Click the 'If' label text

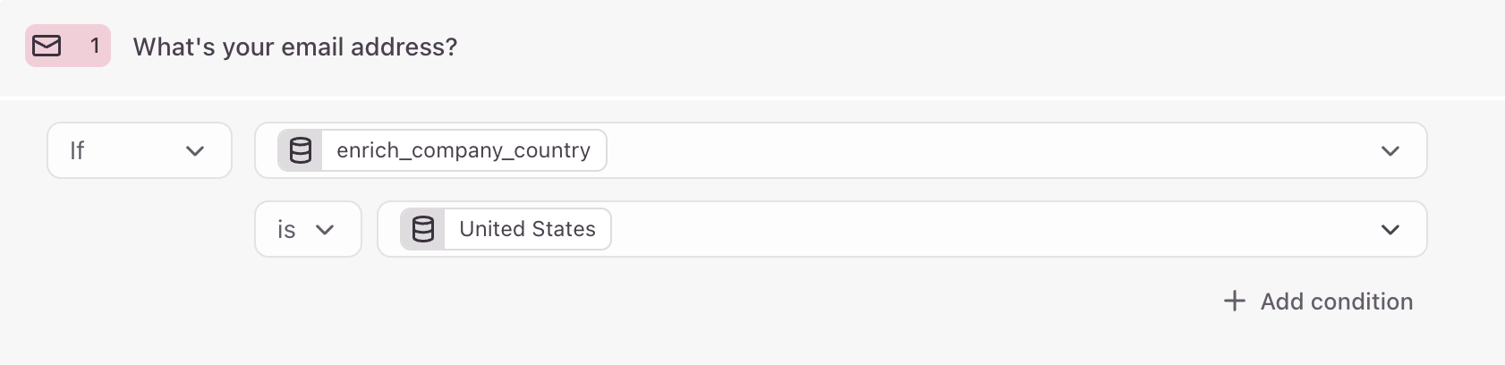pyautogui.click(x=77, y=150)
